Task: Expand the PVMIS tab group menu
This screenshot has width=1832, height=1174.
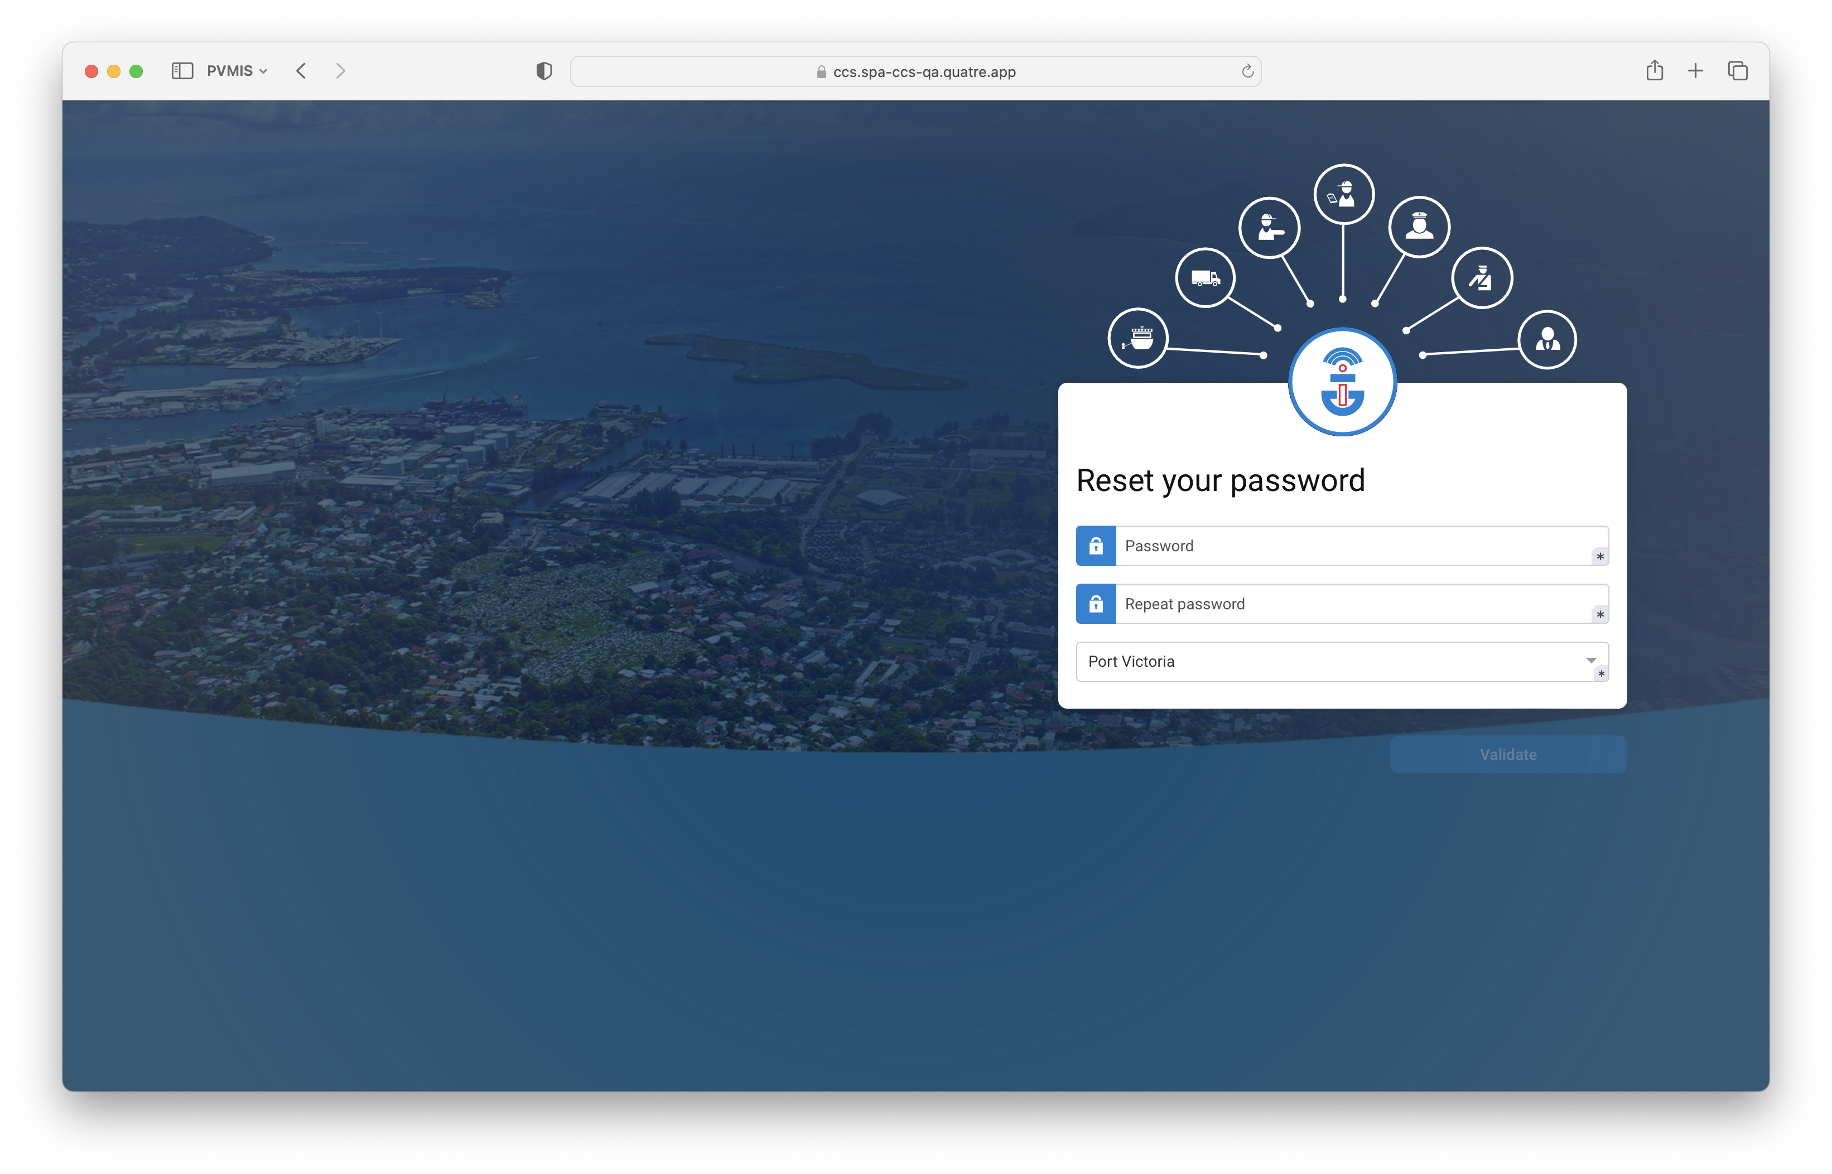Action: pos(237,71)
